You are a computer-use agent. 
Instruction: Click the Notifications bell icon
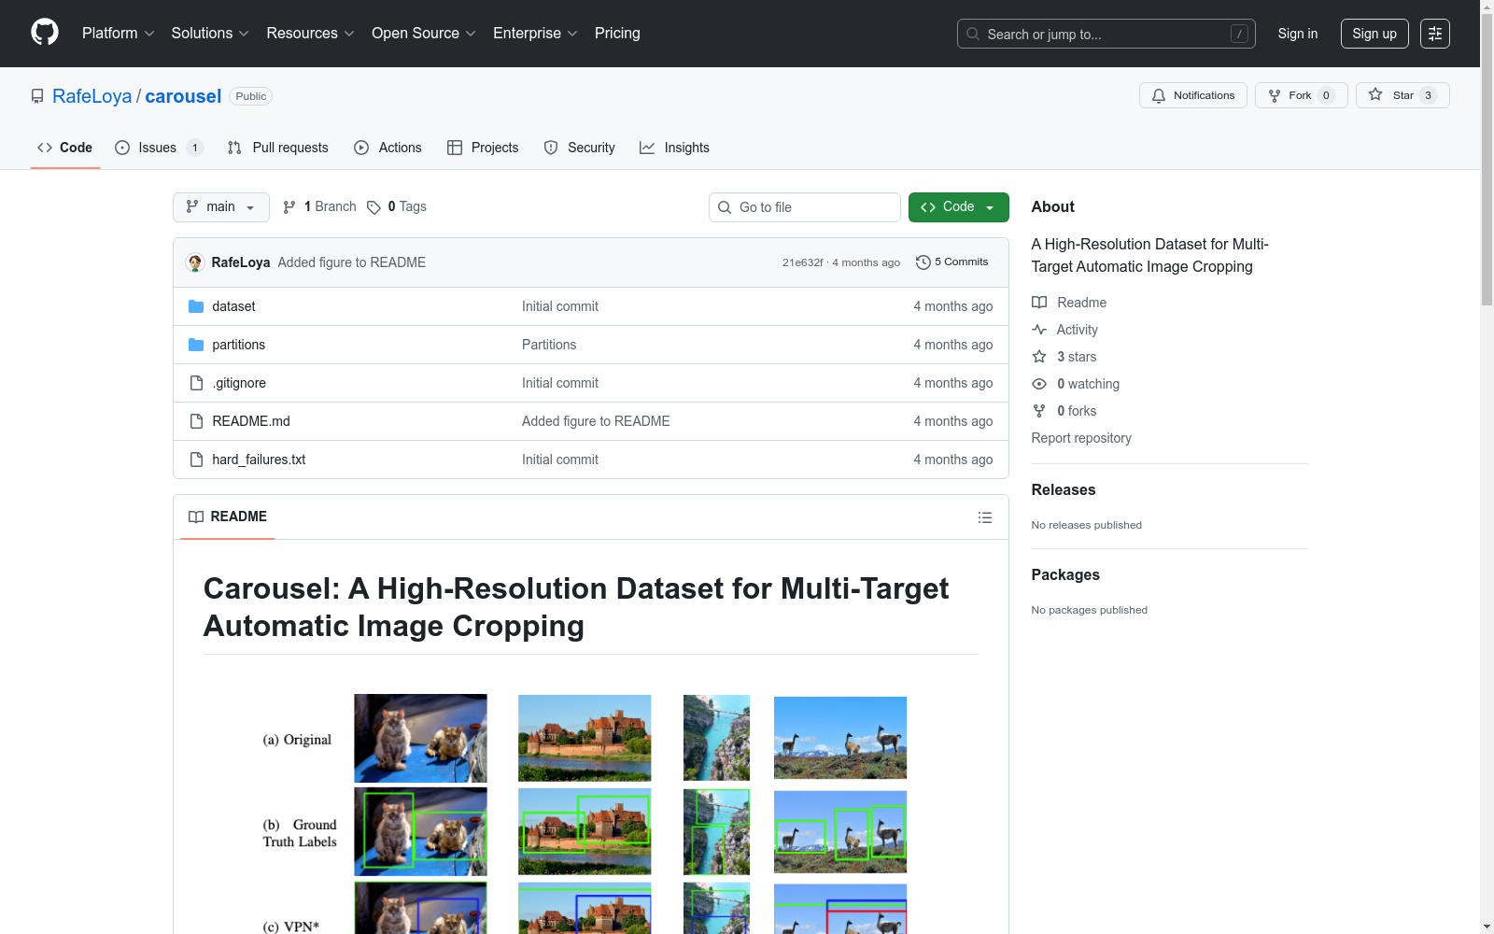tap(1159, 95)
